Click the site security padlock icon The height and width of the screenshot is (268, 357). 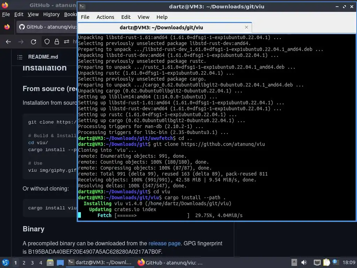(x=57, y=42)
